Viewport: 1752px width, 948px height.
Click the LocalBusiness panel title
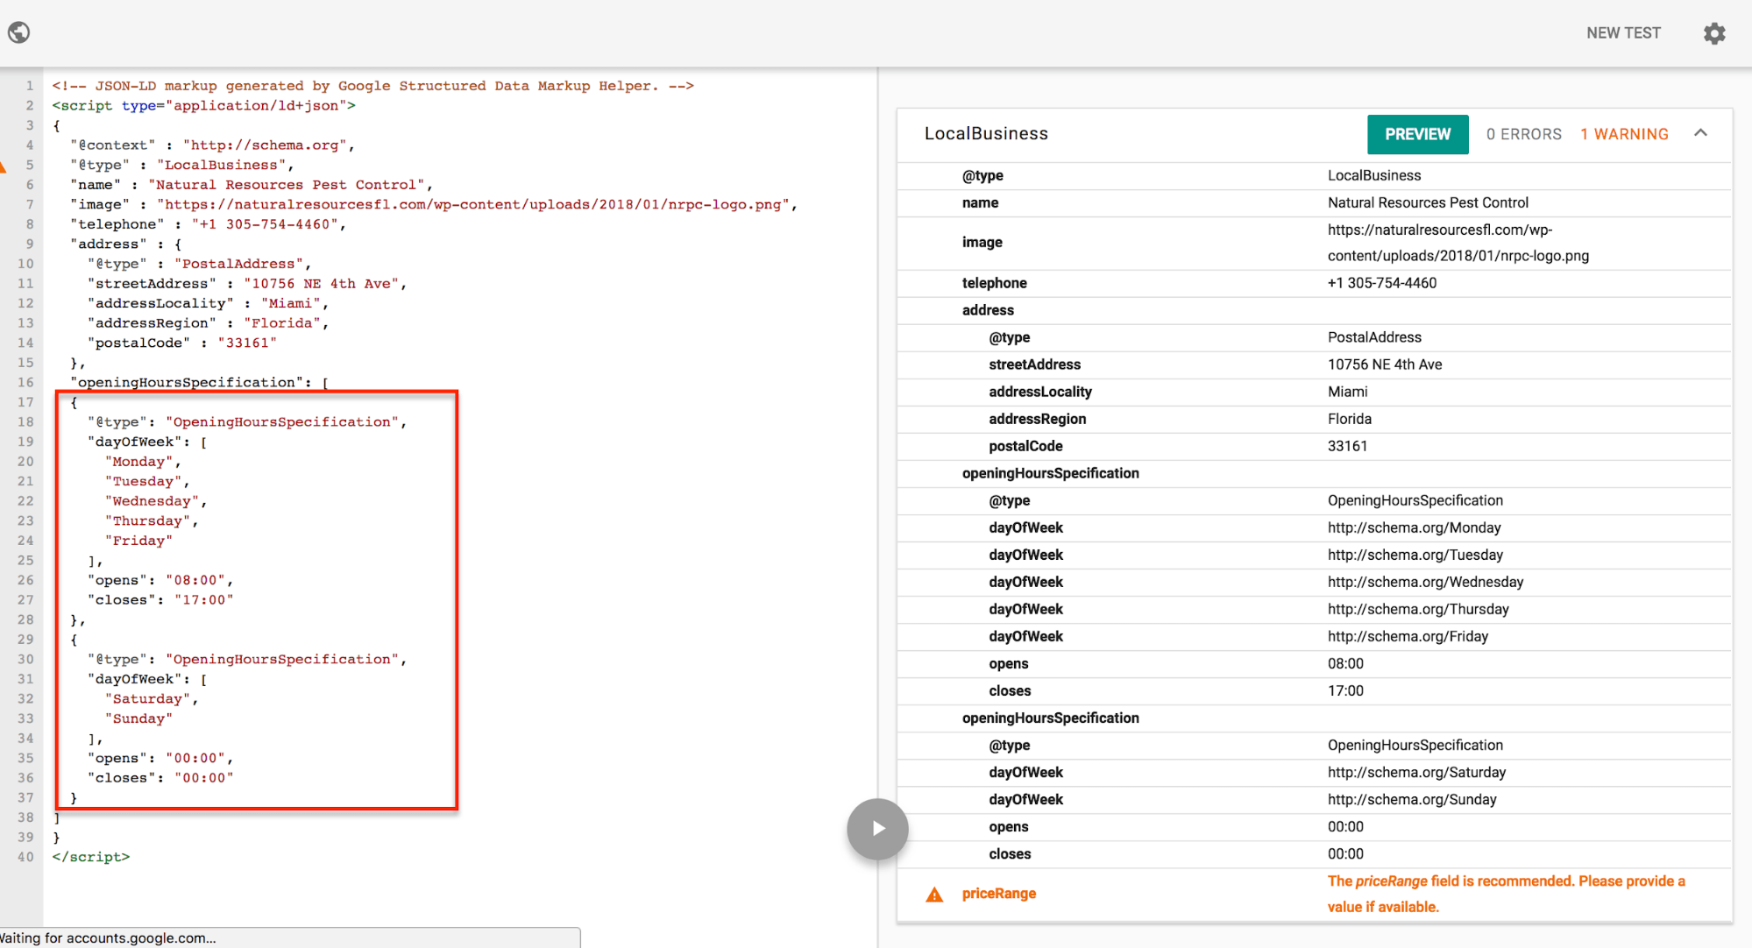pos(986,133)
